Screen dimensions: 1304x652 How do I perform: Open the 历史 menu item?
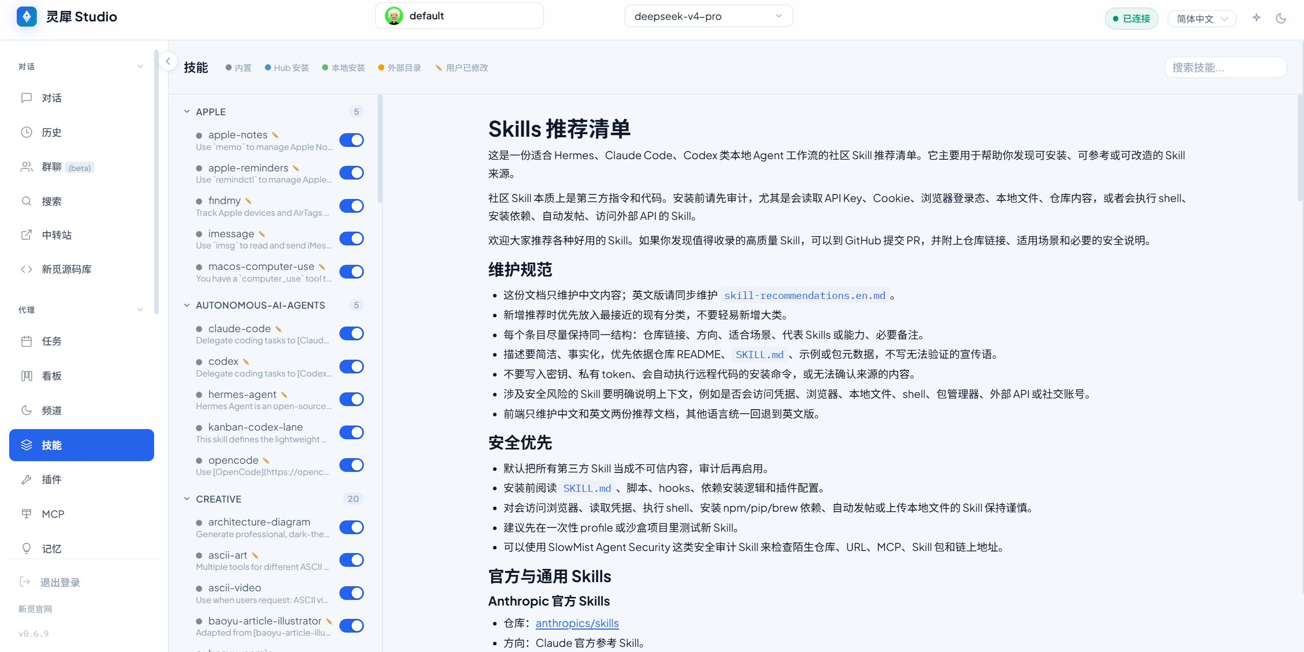coord(82,132)
